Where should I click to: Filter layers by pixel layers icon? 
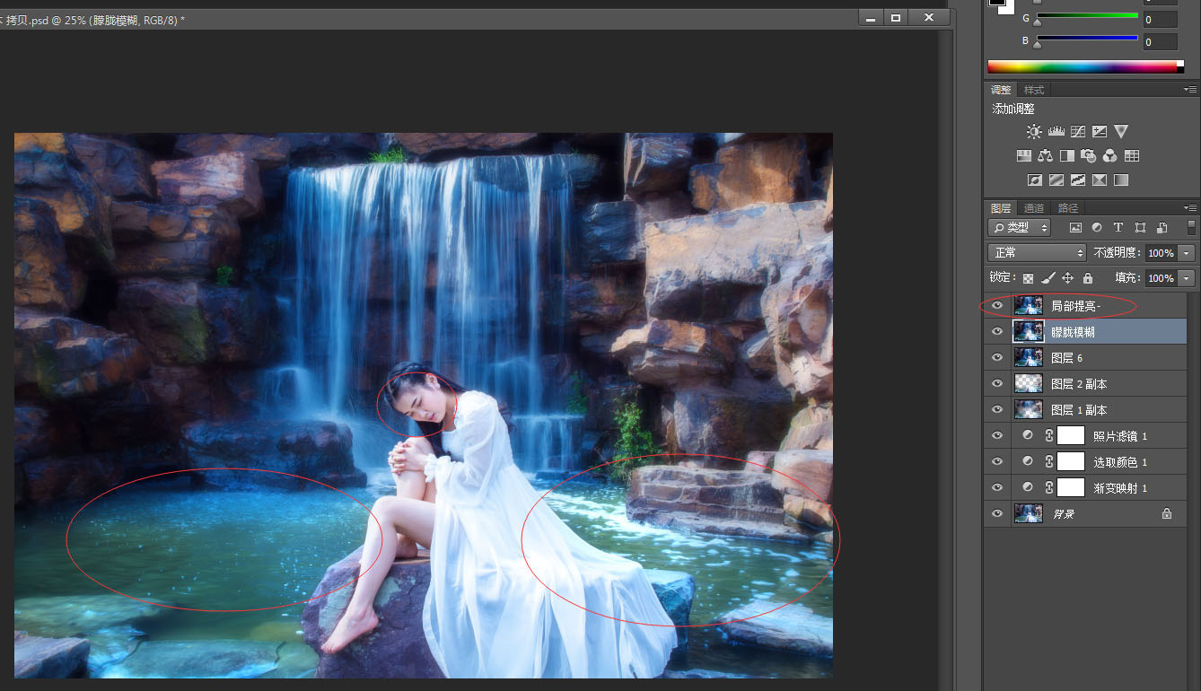click(x=1075, y=228)
